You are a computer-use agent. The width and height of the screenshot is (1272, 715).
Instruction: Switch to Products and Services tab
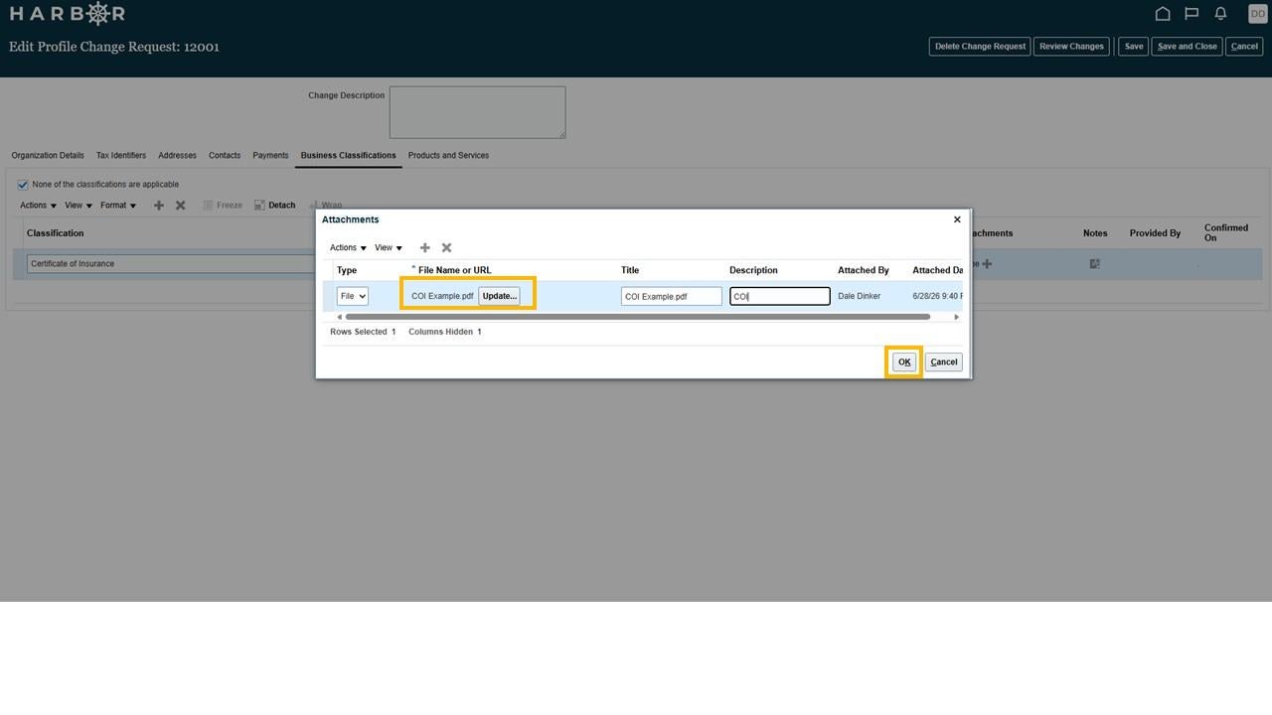448,156
